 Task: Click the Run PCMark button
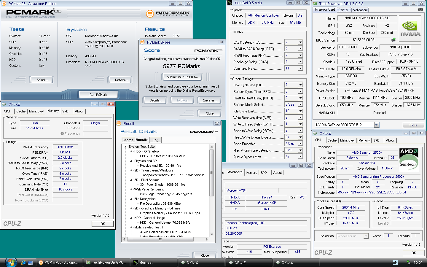[98, 95]
